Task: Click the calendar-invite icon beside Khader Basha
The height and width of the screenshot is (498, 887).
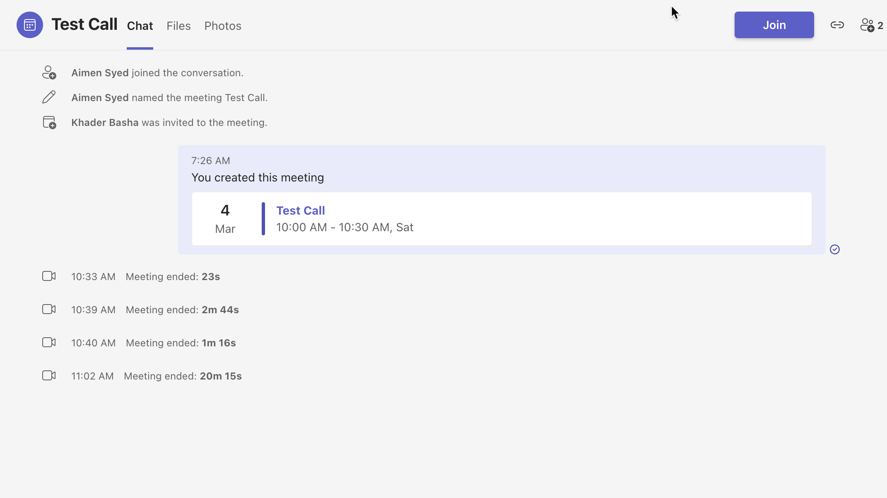Action: pyautogui.click(x=49, y=122)
